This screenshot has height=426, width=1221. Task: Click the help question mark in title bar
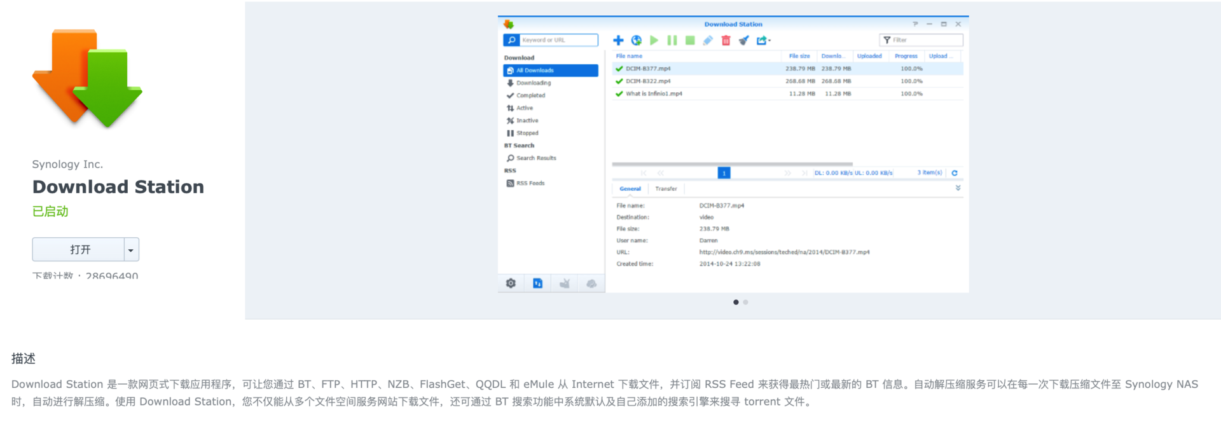pos(915,24)
